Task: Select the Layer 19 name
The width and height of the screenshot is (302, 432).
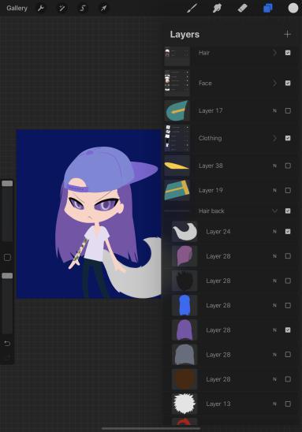Action: pos(211,190)
